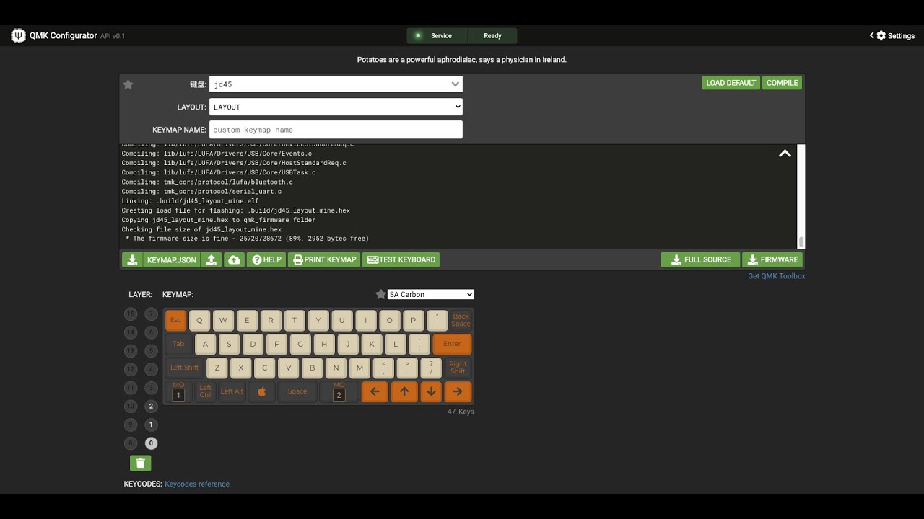Click the LOAD DEFAULT button

click(x=731, y=83)
